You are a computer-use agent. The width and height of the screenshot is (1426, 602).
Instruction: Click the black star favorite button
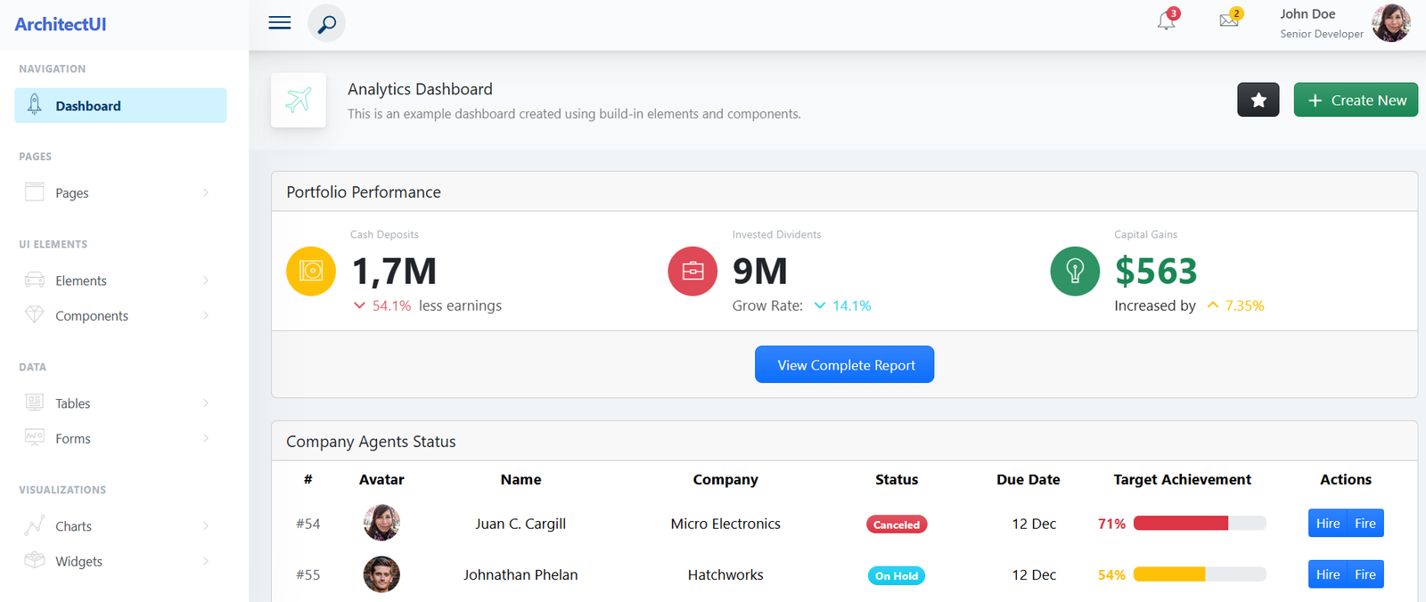(1258, 100)
